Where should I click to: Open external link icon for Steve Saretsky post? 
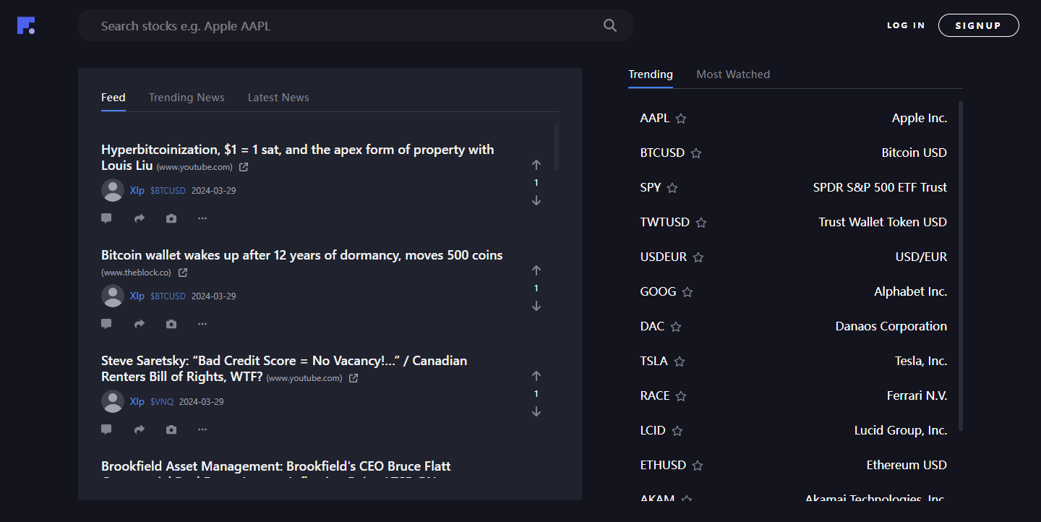pos(354,378)
